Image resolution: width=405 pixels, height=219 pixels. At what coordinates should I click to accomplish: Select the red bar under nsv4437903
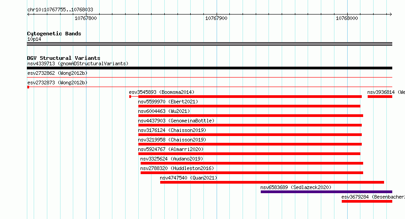click(250, 125)
